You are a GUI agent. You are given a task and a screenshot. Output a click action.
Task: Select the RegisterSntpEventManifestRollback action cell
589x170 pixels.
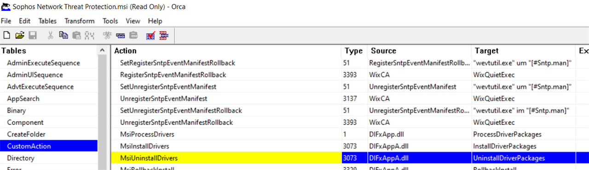(226, 75)
